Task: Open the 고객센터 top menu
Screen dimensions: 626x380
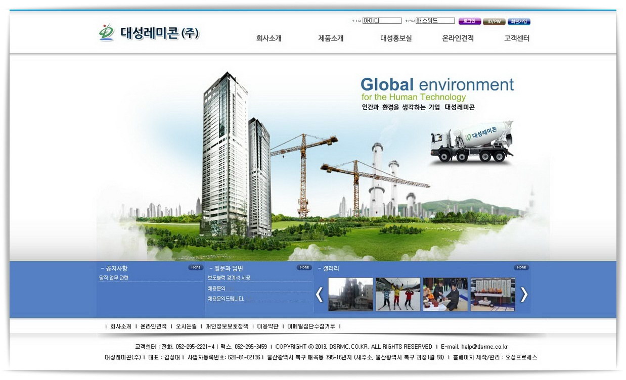Action: tap(517, 38)
